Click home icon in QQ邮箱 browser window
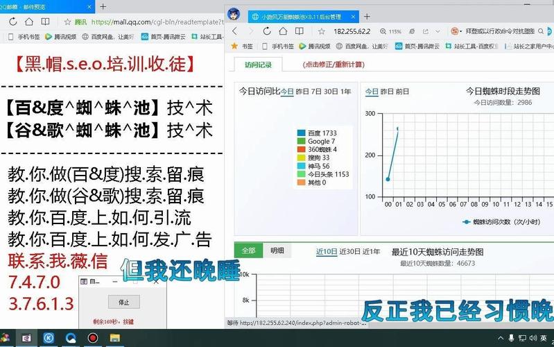The image size is (554, 347). 29,22
